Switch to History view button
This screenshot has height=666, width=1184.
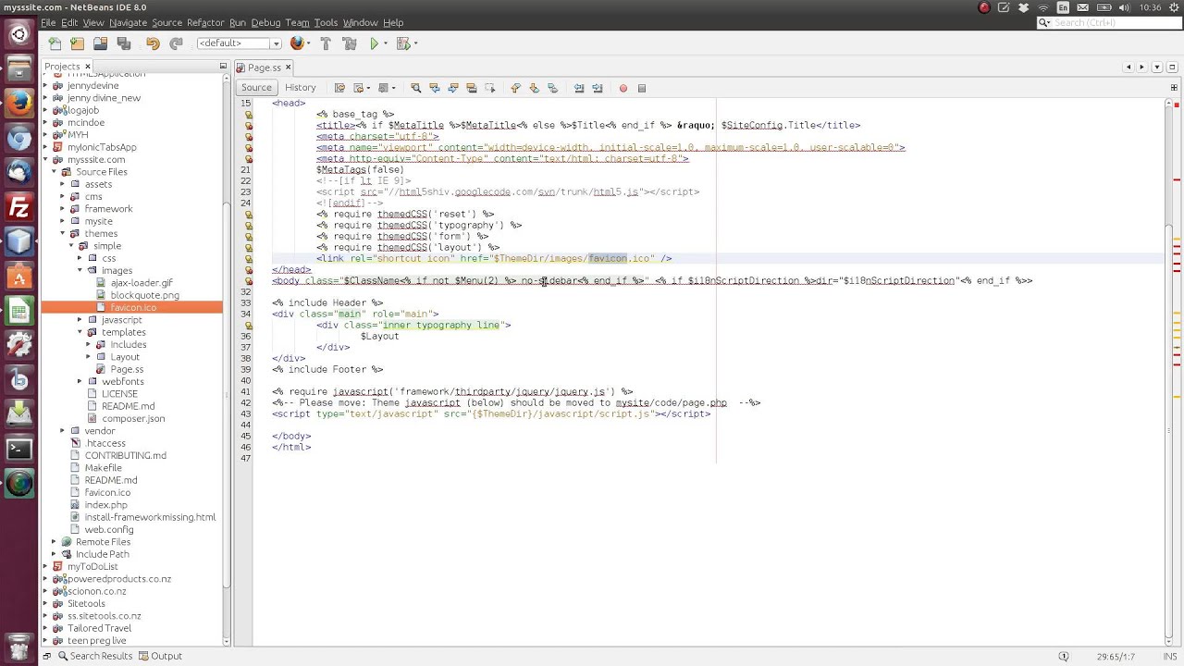click(x=301, y=88)
